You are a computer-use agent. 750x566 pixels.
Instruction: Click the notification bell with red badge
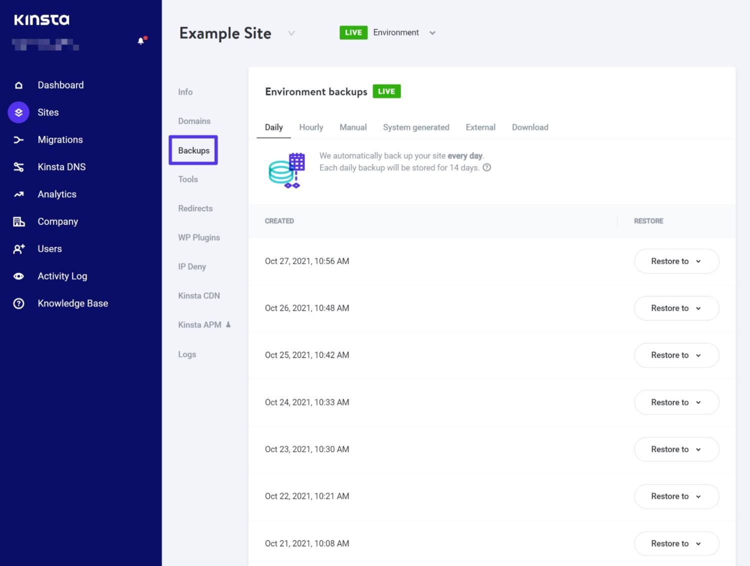pyautogui.click(x=141, y=41)
